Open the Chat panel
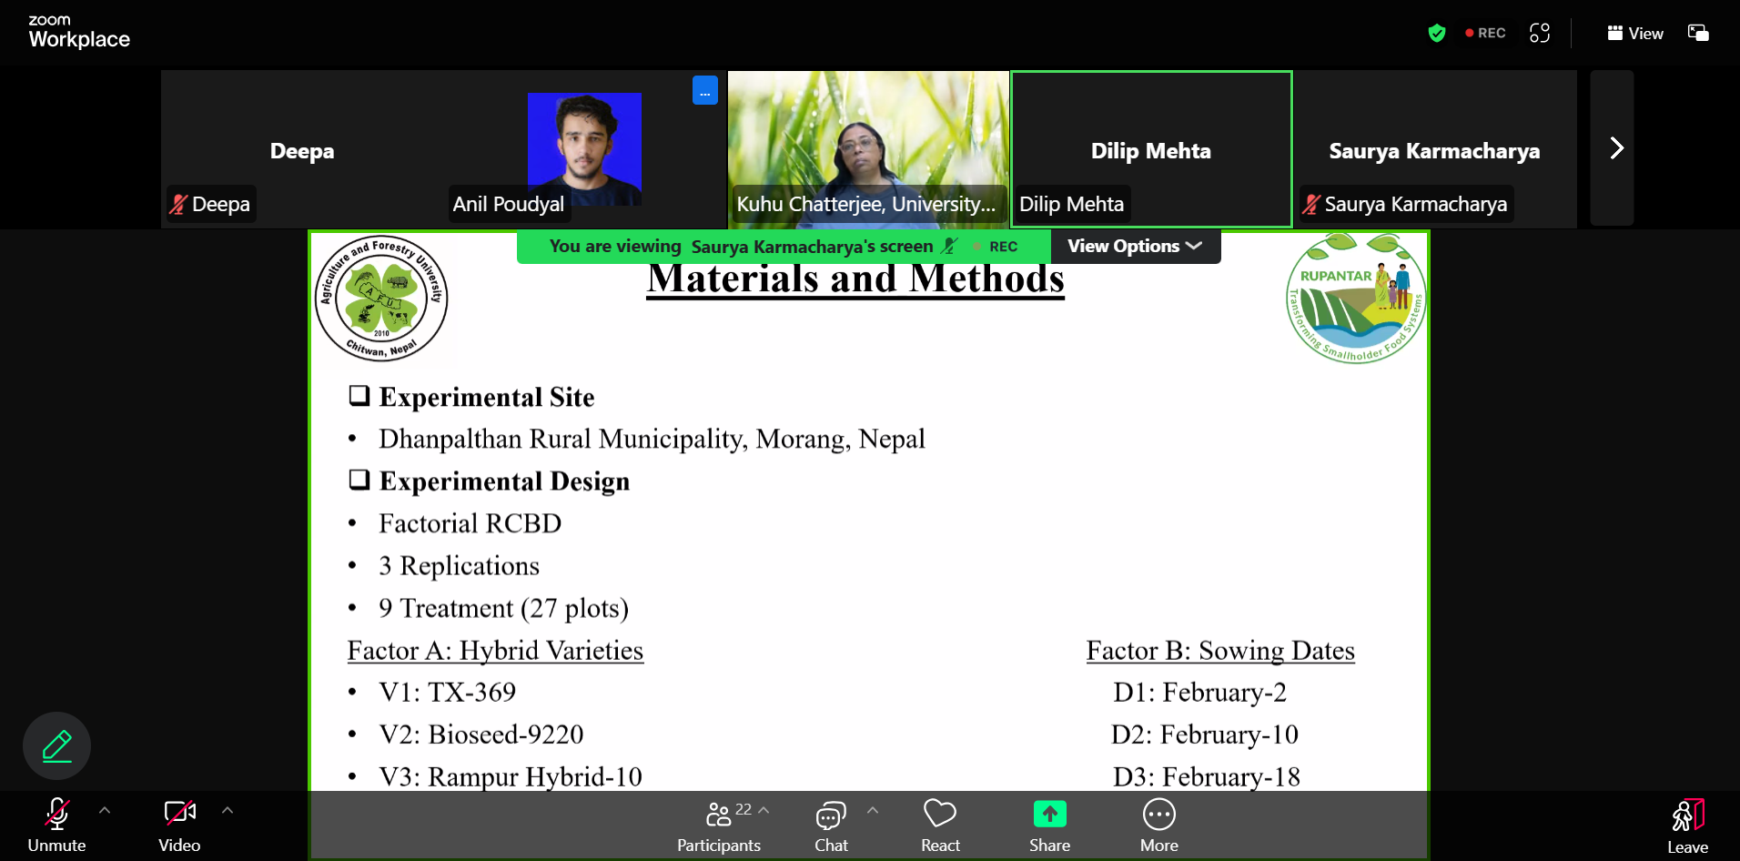Image resolution: width=1740 pixels, height=861 pixels. pos(831,826)
